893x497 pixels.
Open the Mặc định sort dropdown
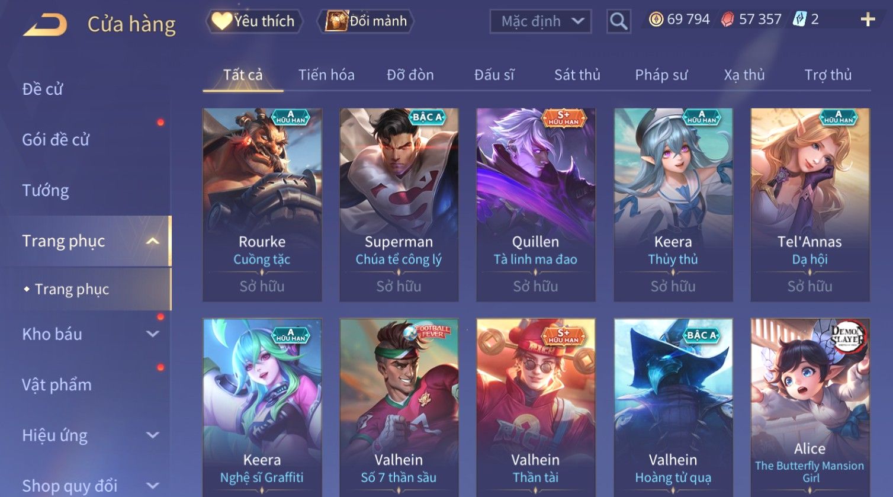(x=540, y=21)
